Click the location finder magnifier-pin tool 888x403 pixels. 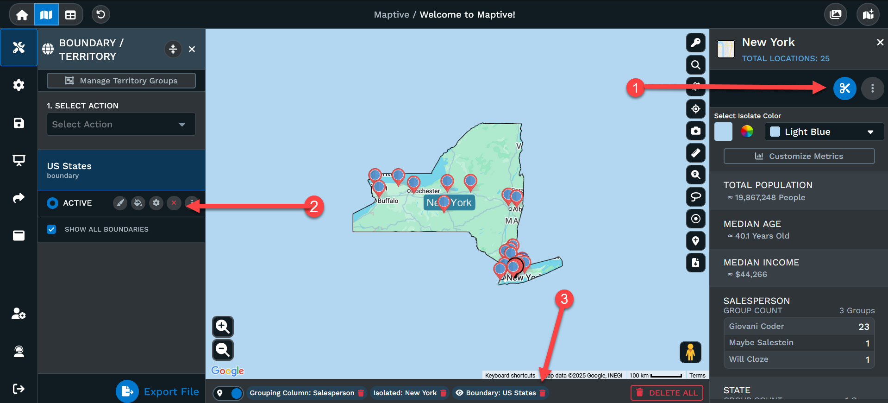pos(695,175)
